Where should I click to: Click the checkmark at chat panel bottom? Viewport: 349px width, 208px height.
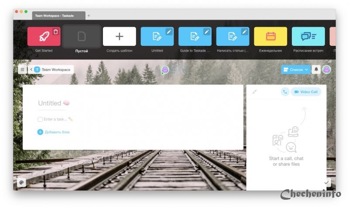click(326, 183)
